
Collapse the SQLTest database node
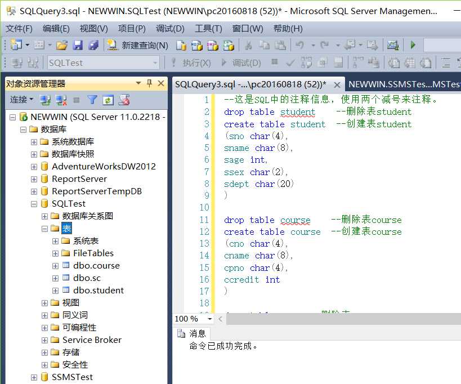point(34,204)
